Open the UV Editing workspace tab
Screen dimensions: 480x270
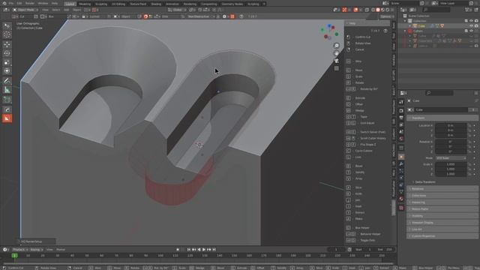click(118, 4)
